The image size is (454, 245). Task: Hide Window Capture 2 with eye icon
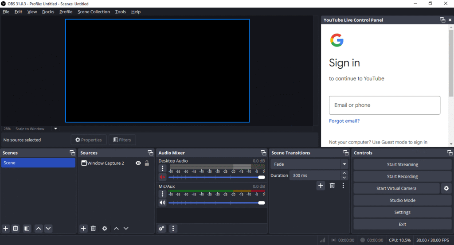138,163
